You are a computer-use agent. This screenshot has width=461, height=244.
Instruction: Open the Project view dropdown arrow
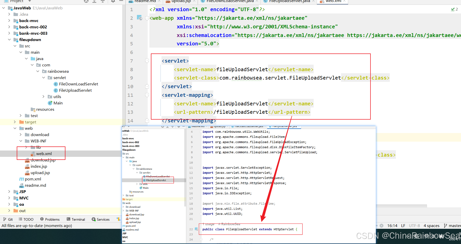(30, 1)
